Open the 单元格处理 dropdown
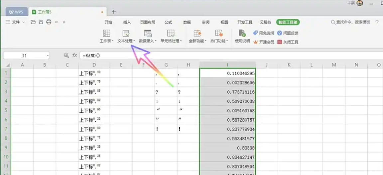This screenshot has width=383, height=175. [x=171, y=36]
